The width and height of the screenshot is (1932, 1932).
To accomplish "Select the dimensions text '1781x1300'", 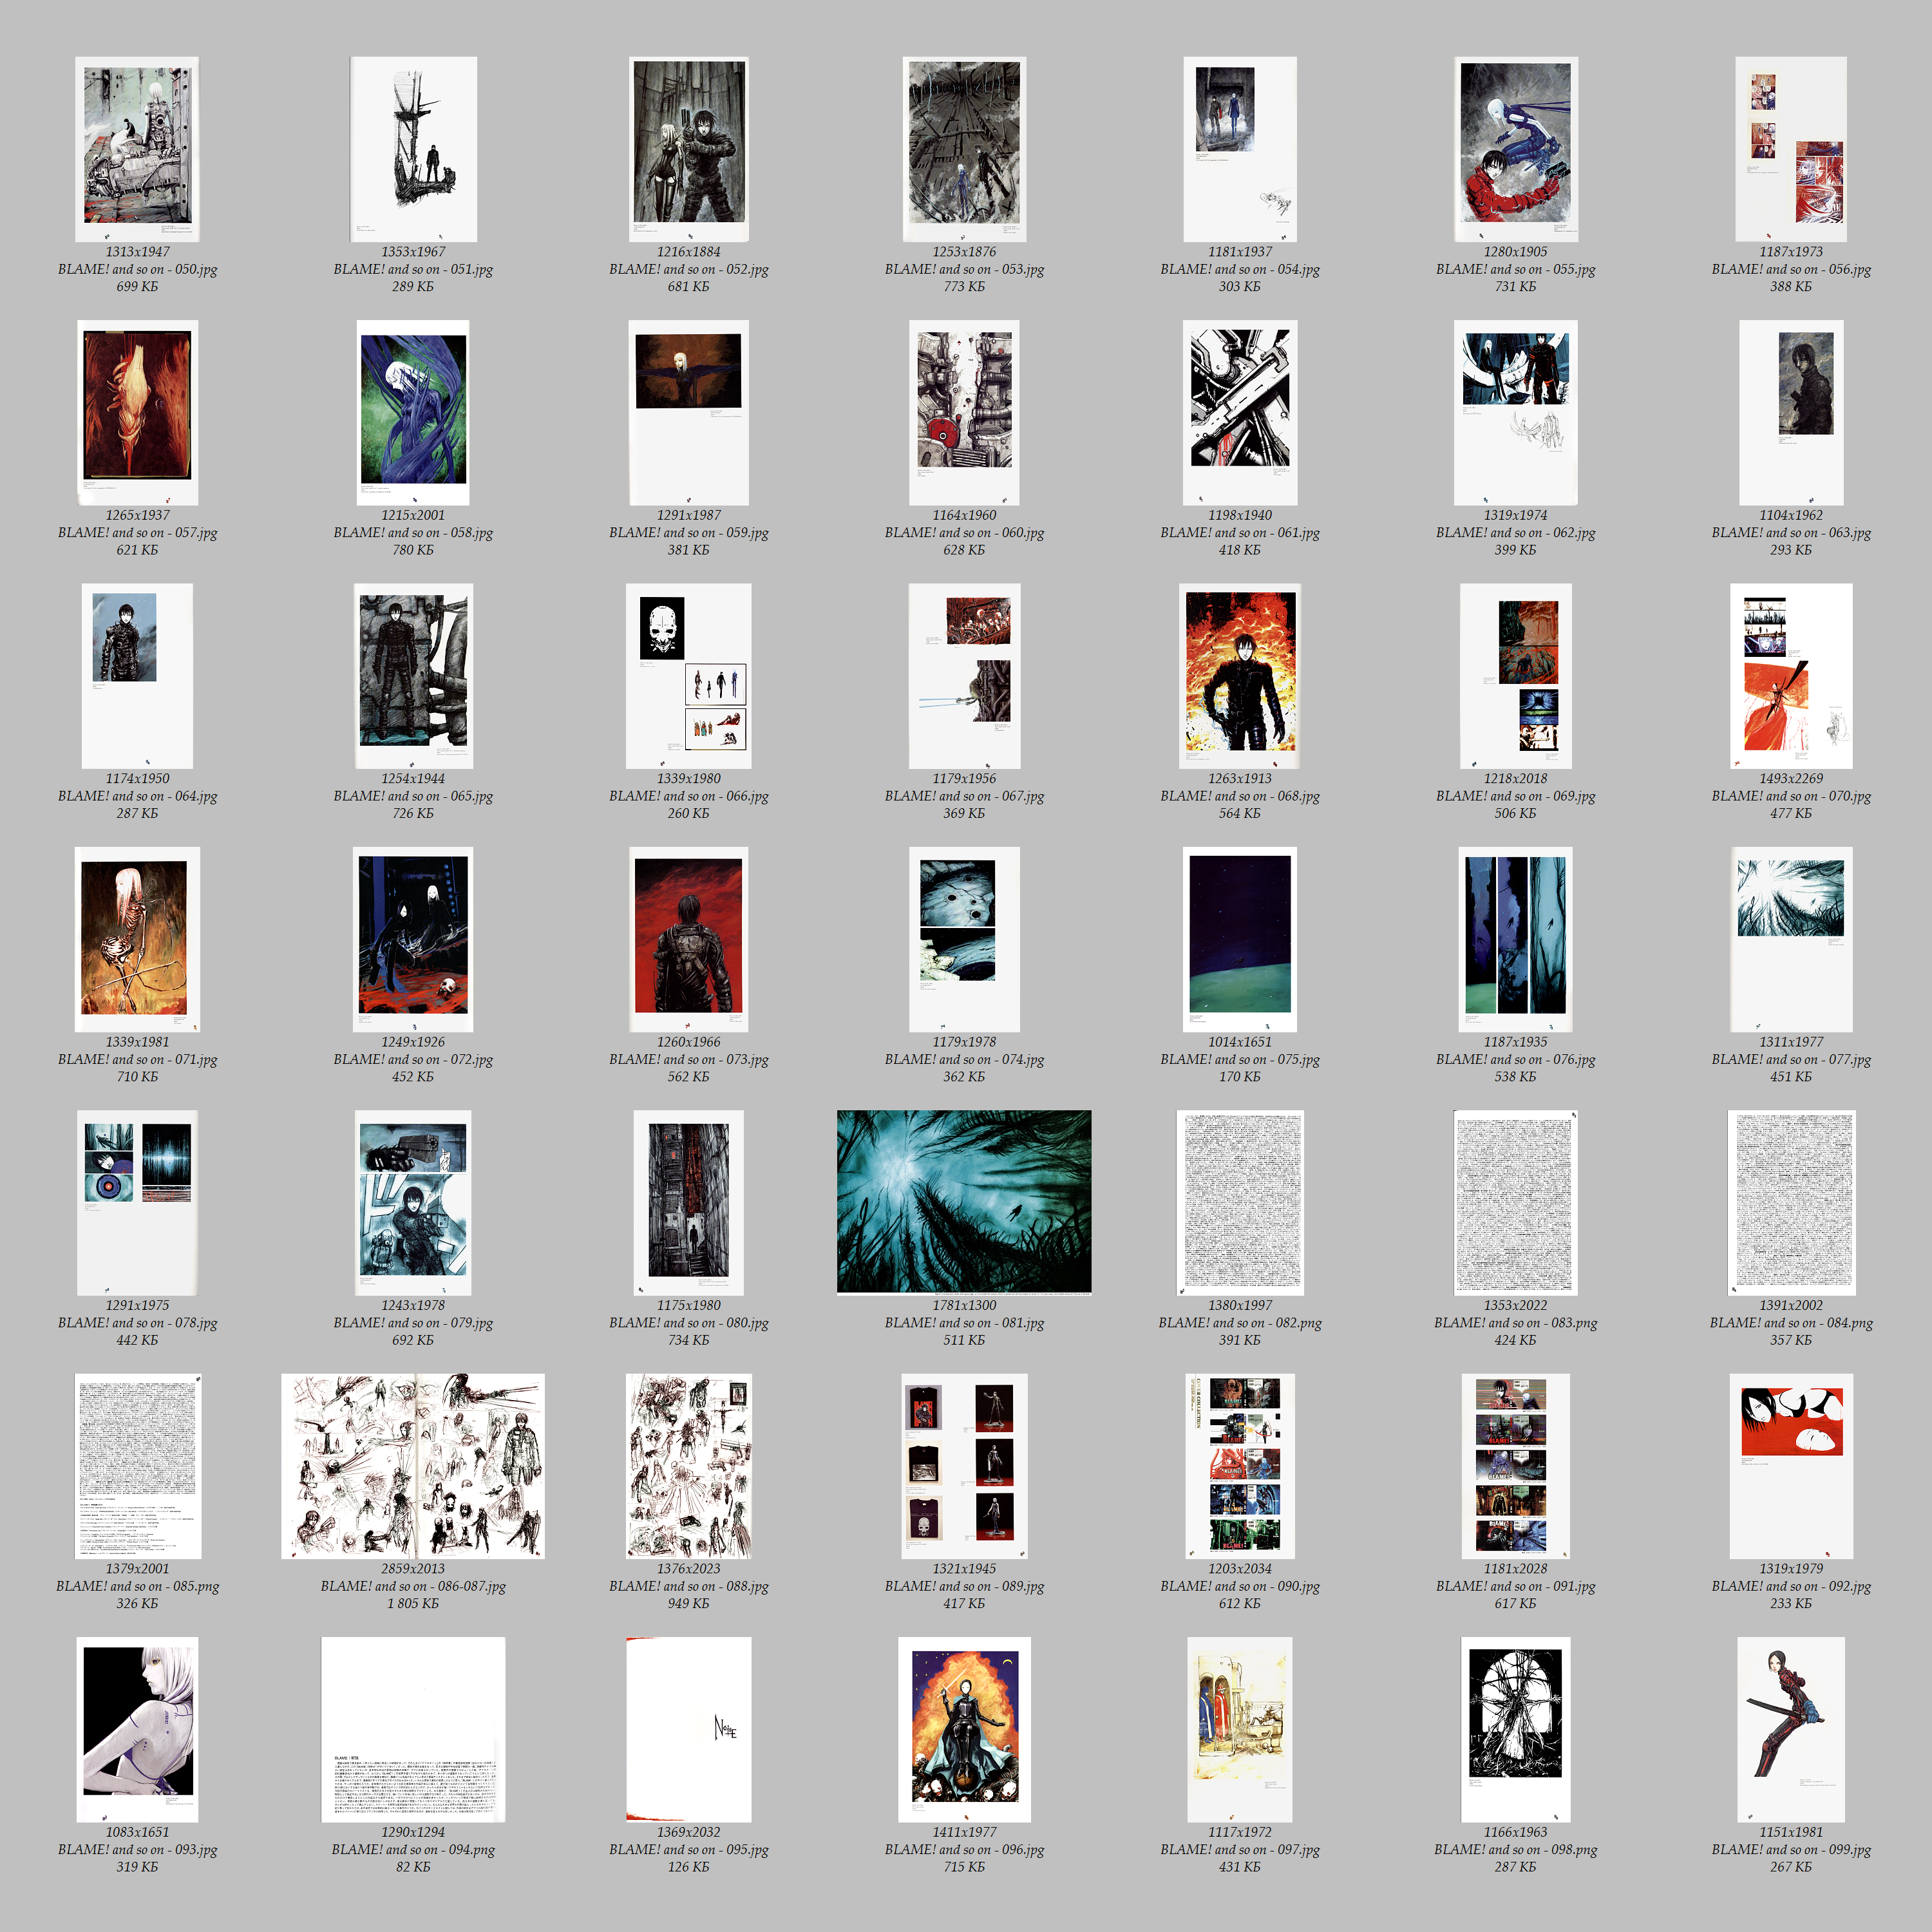I will pos(964,1305).
